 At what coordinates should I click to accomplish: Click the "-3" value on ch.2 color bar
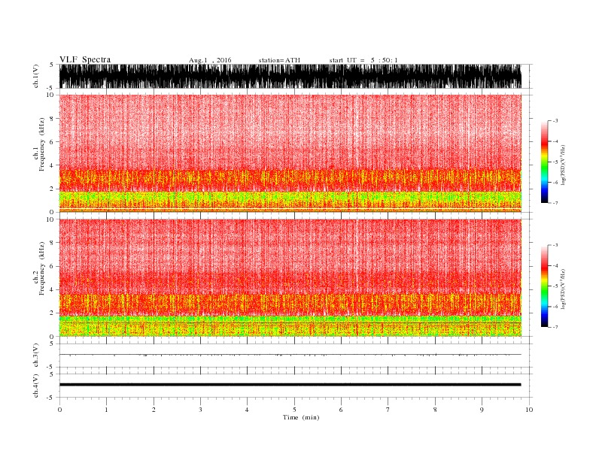click(x=555, y=245)
